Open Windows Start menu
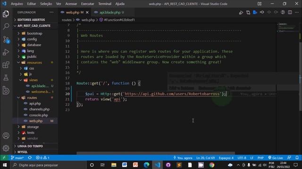 [x=5, y=165]
